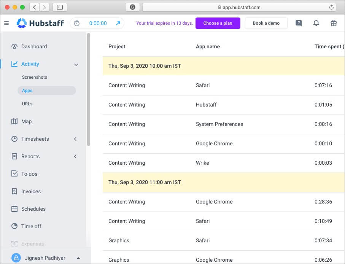Click the Expenses icon in sidebar
Screen dimensions: 345x264
click(x=14, y=244)
